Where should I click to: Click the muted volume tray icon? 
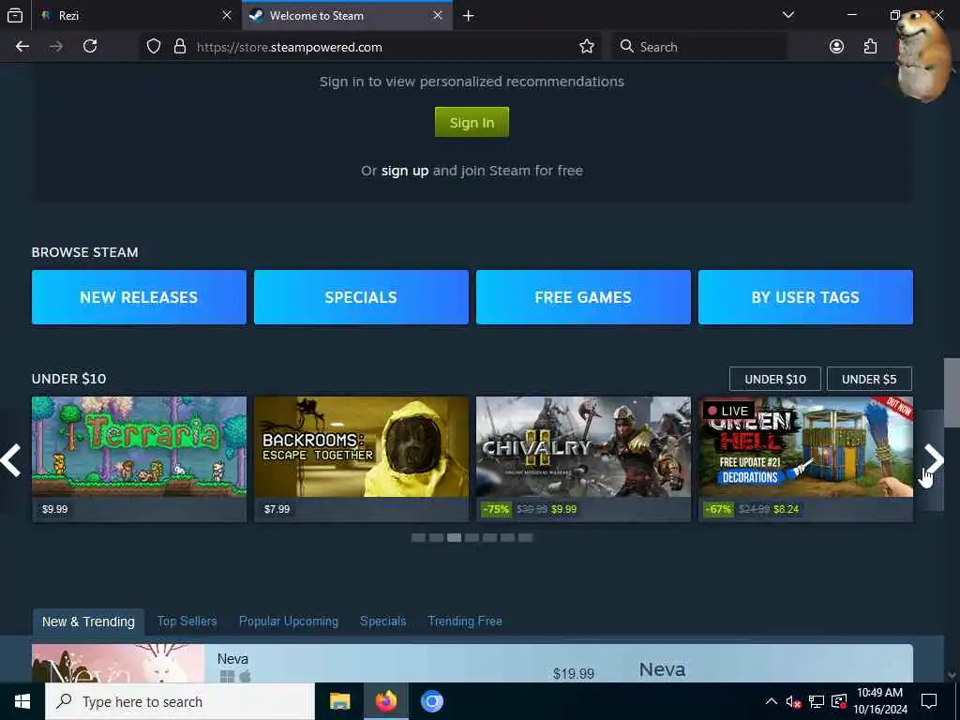(793, 701)
